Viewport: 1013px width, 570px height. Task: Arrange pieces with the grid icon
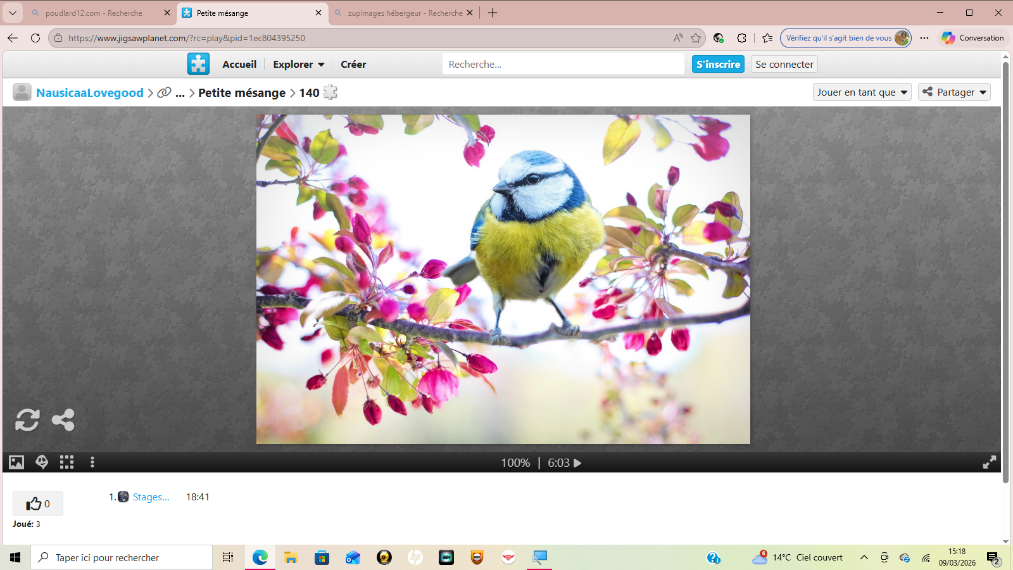pos(66,462)
